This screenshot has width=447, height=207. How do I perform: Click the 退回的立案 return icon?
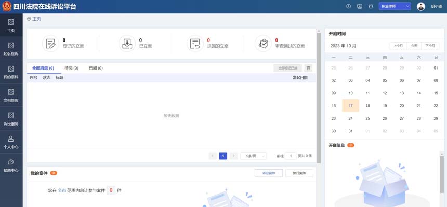195,44
